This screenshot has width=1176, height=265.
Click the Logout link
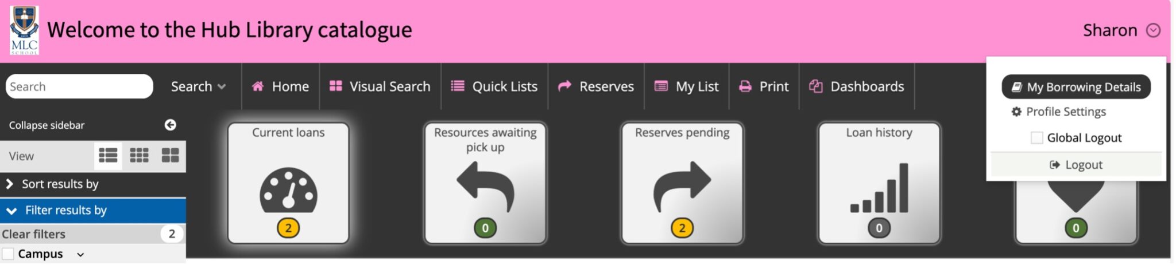(x=1076, y=165)
